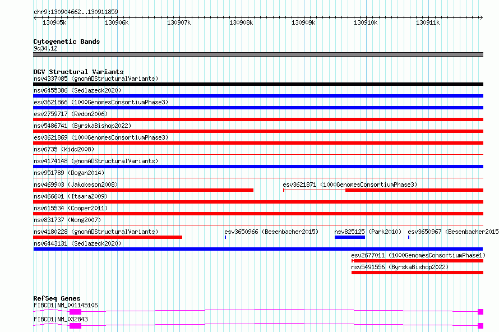Click the ruler's left arrow end
Viewport: 499px width, 332px height.
coord(35,18)
